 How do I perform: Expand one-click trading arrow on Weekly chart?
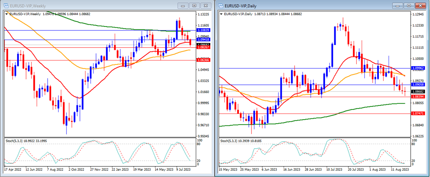[x=6, y=14]
